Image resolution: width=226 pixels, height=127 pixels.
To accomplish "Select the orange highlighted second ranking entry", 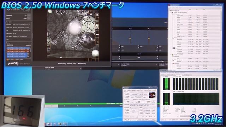I will tap(18, 50).
